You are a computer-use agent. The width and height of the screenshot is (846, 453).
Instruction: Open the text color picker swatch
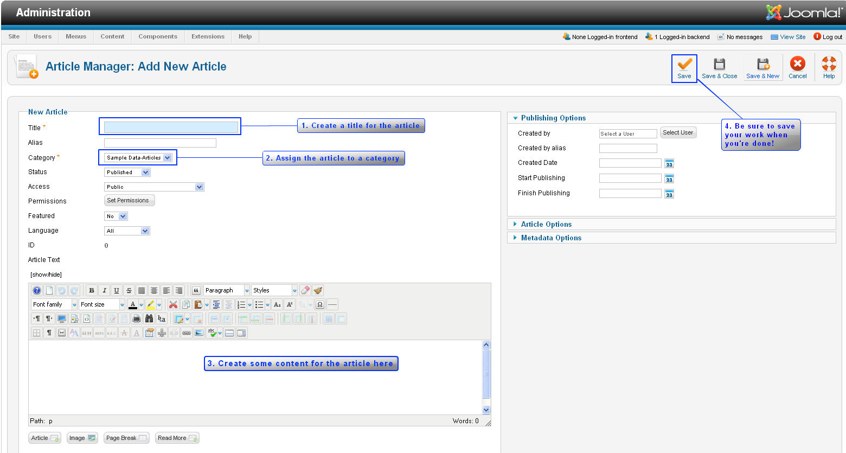133,305
